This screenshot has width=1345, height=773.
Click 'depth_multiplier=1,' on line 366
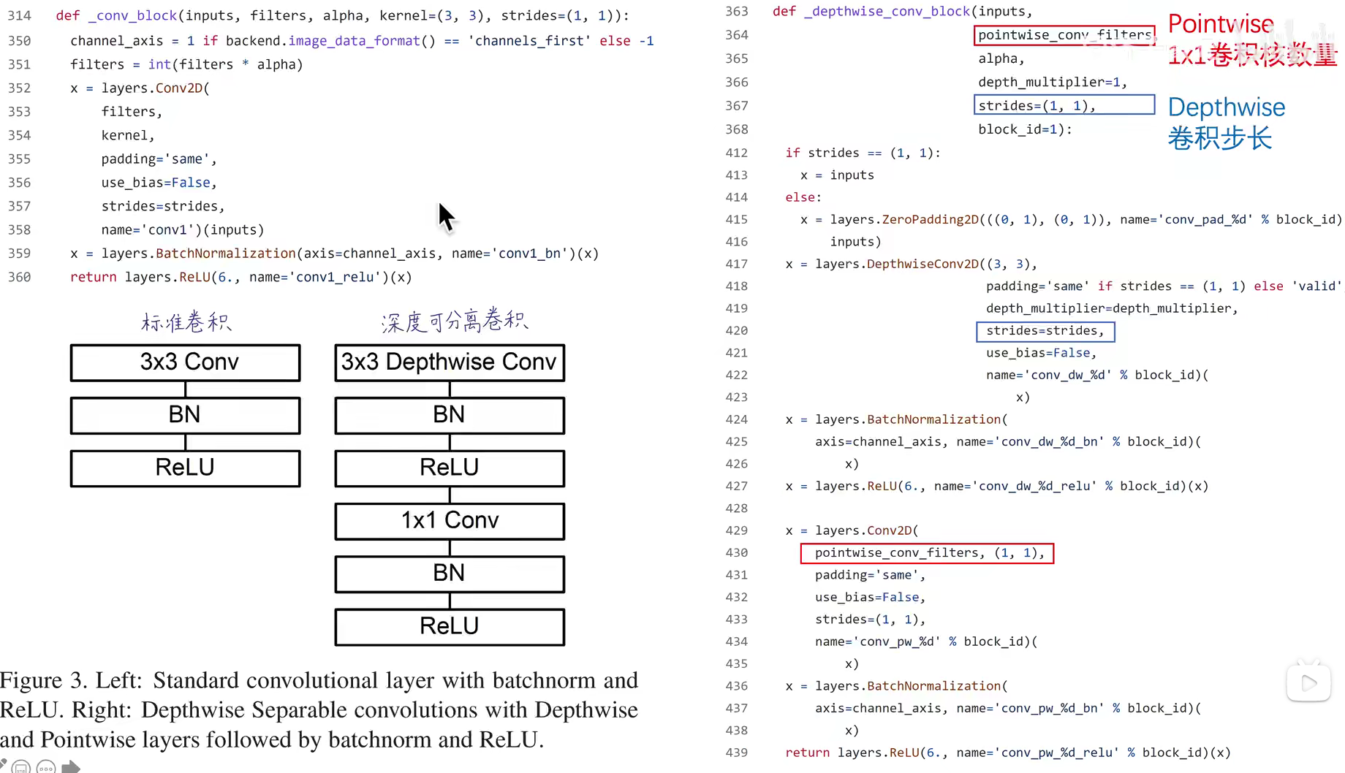pos(1053,82)
